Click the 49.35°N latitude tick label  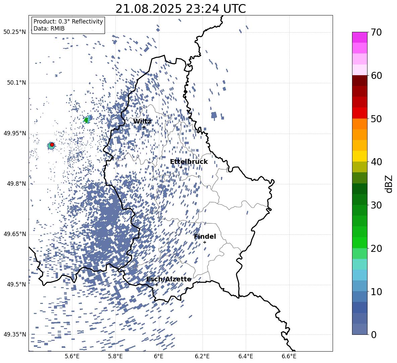pyautogui.click(x=15, y=334)
